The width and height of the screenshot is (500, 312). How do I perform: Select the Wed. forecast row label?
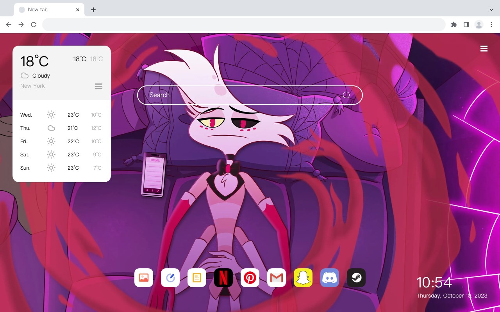pos(26,115)
